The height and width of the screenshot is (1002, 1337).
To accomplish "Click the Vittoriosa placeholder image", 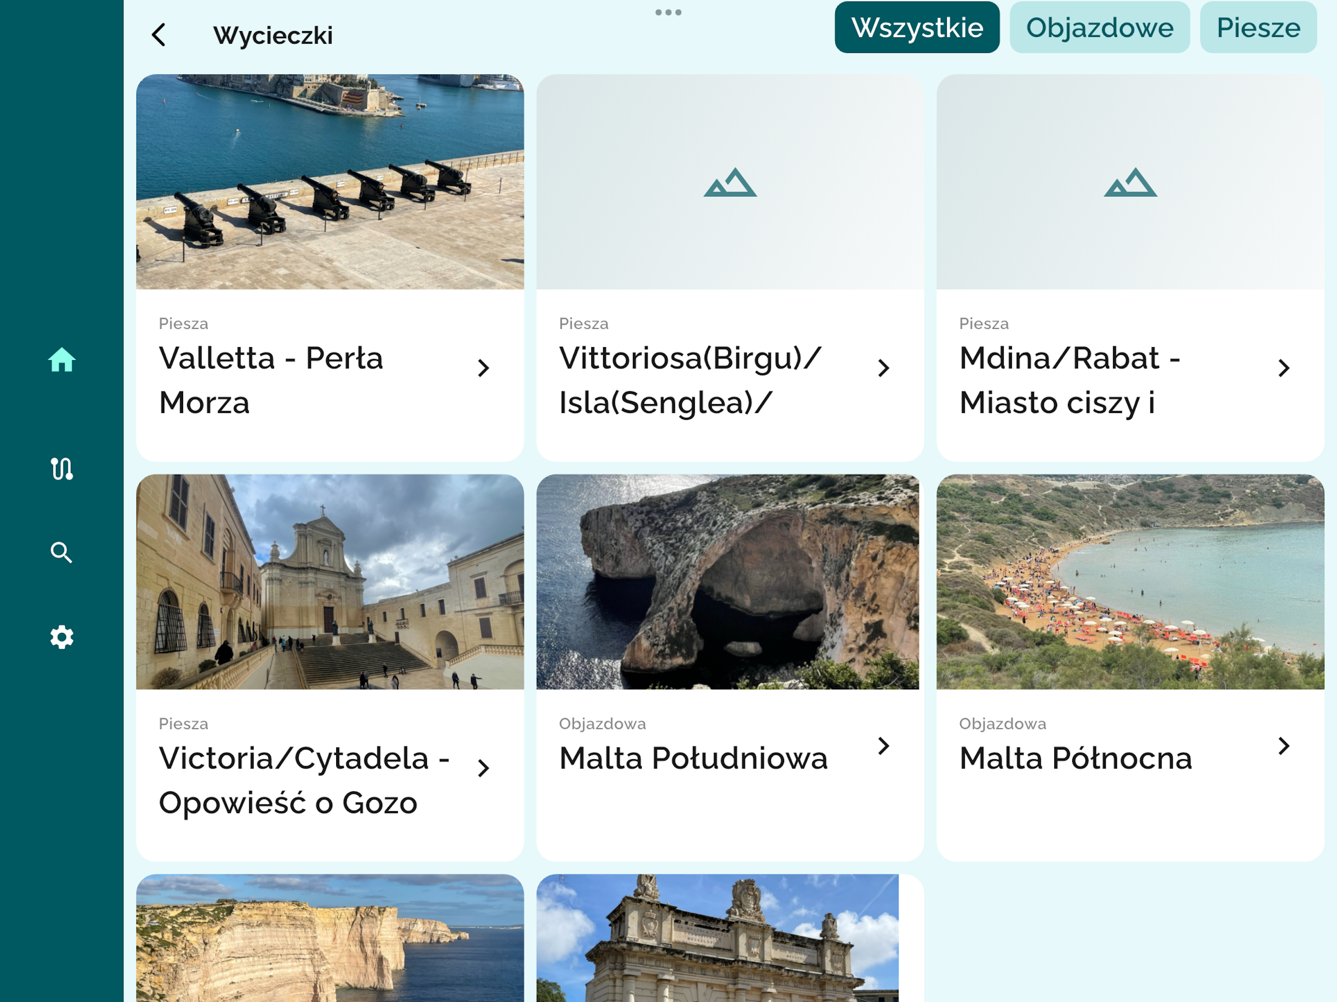I will (x=730, y=182).
